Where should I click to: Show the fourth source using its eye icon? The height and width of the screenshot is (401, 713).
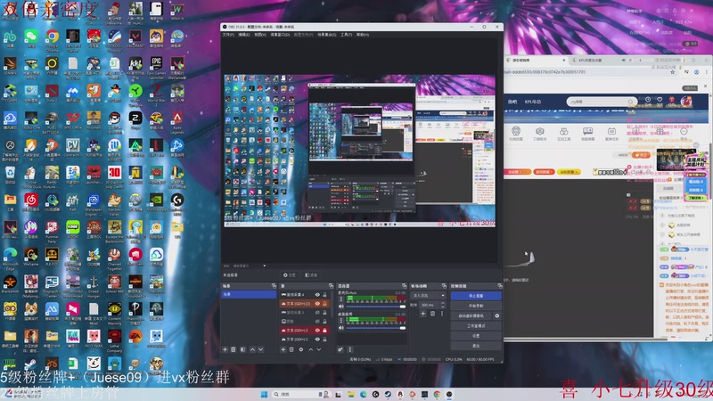(x=317, y=322)
